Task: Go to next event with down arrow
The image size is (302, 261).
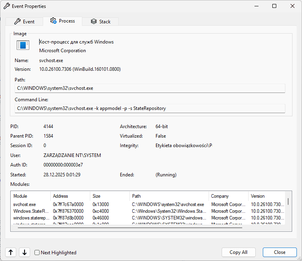Action: (25, 252)
